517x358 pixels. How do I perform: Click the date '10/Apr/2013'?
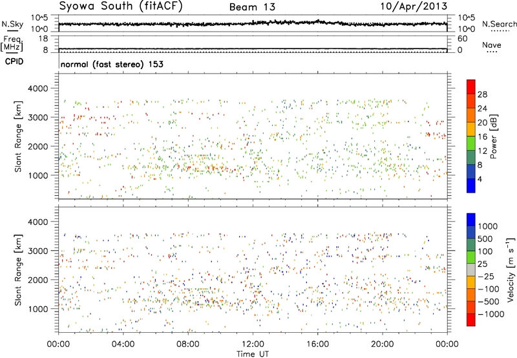point(414,6)
